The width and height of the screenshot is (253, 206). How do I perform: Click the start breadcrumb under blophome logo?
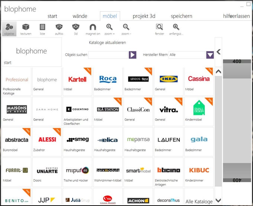point(7,63)
